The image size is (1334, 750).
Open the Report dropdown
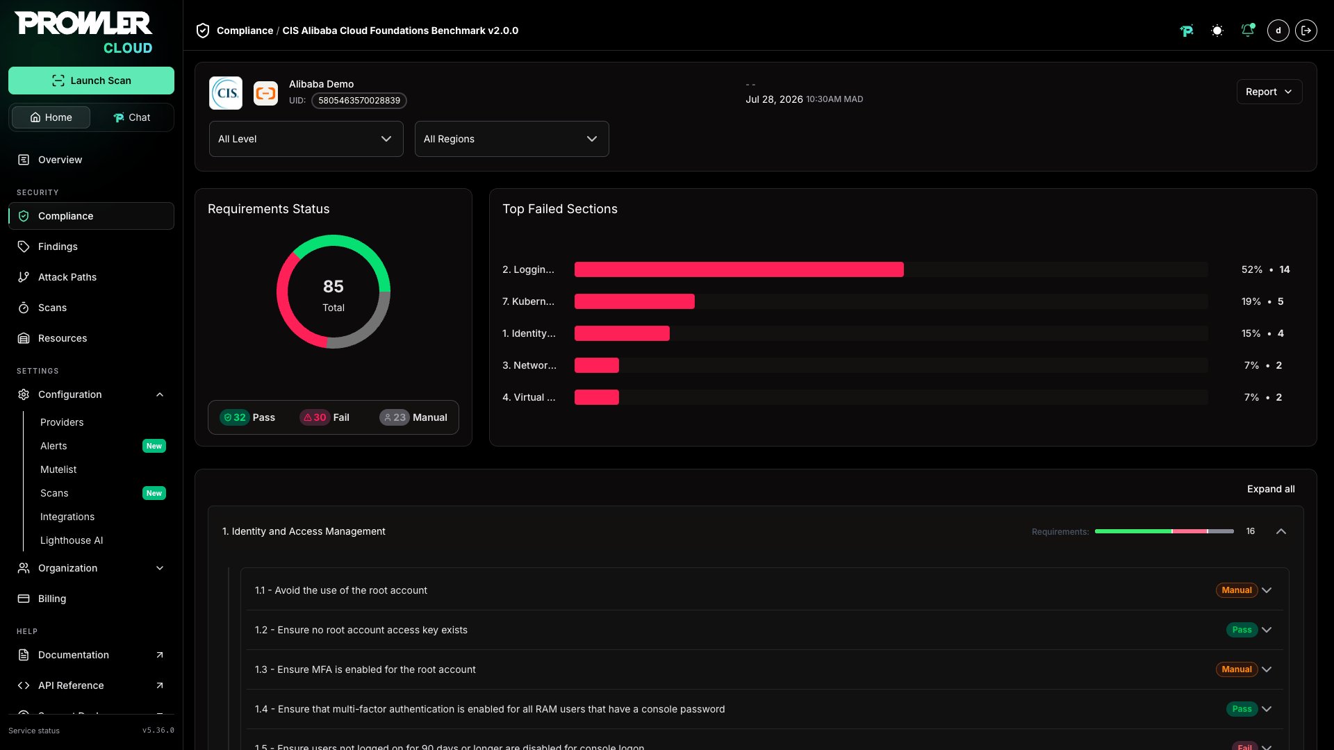(1269, 92)
